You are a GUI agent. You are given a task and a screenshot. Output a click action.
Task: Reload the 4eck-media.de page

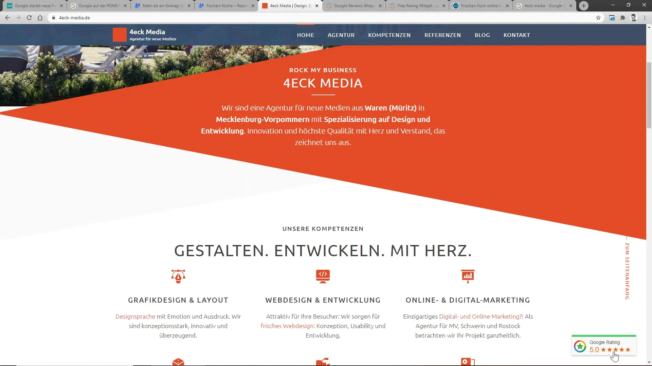(29, 18)
